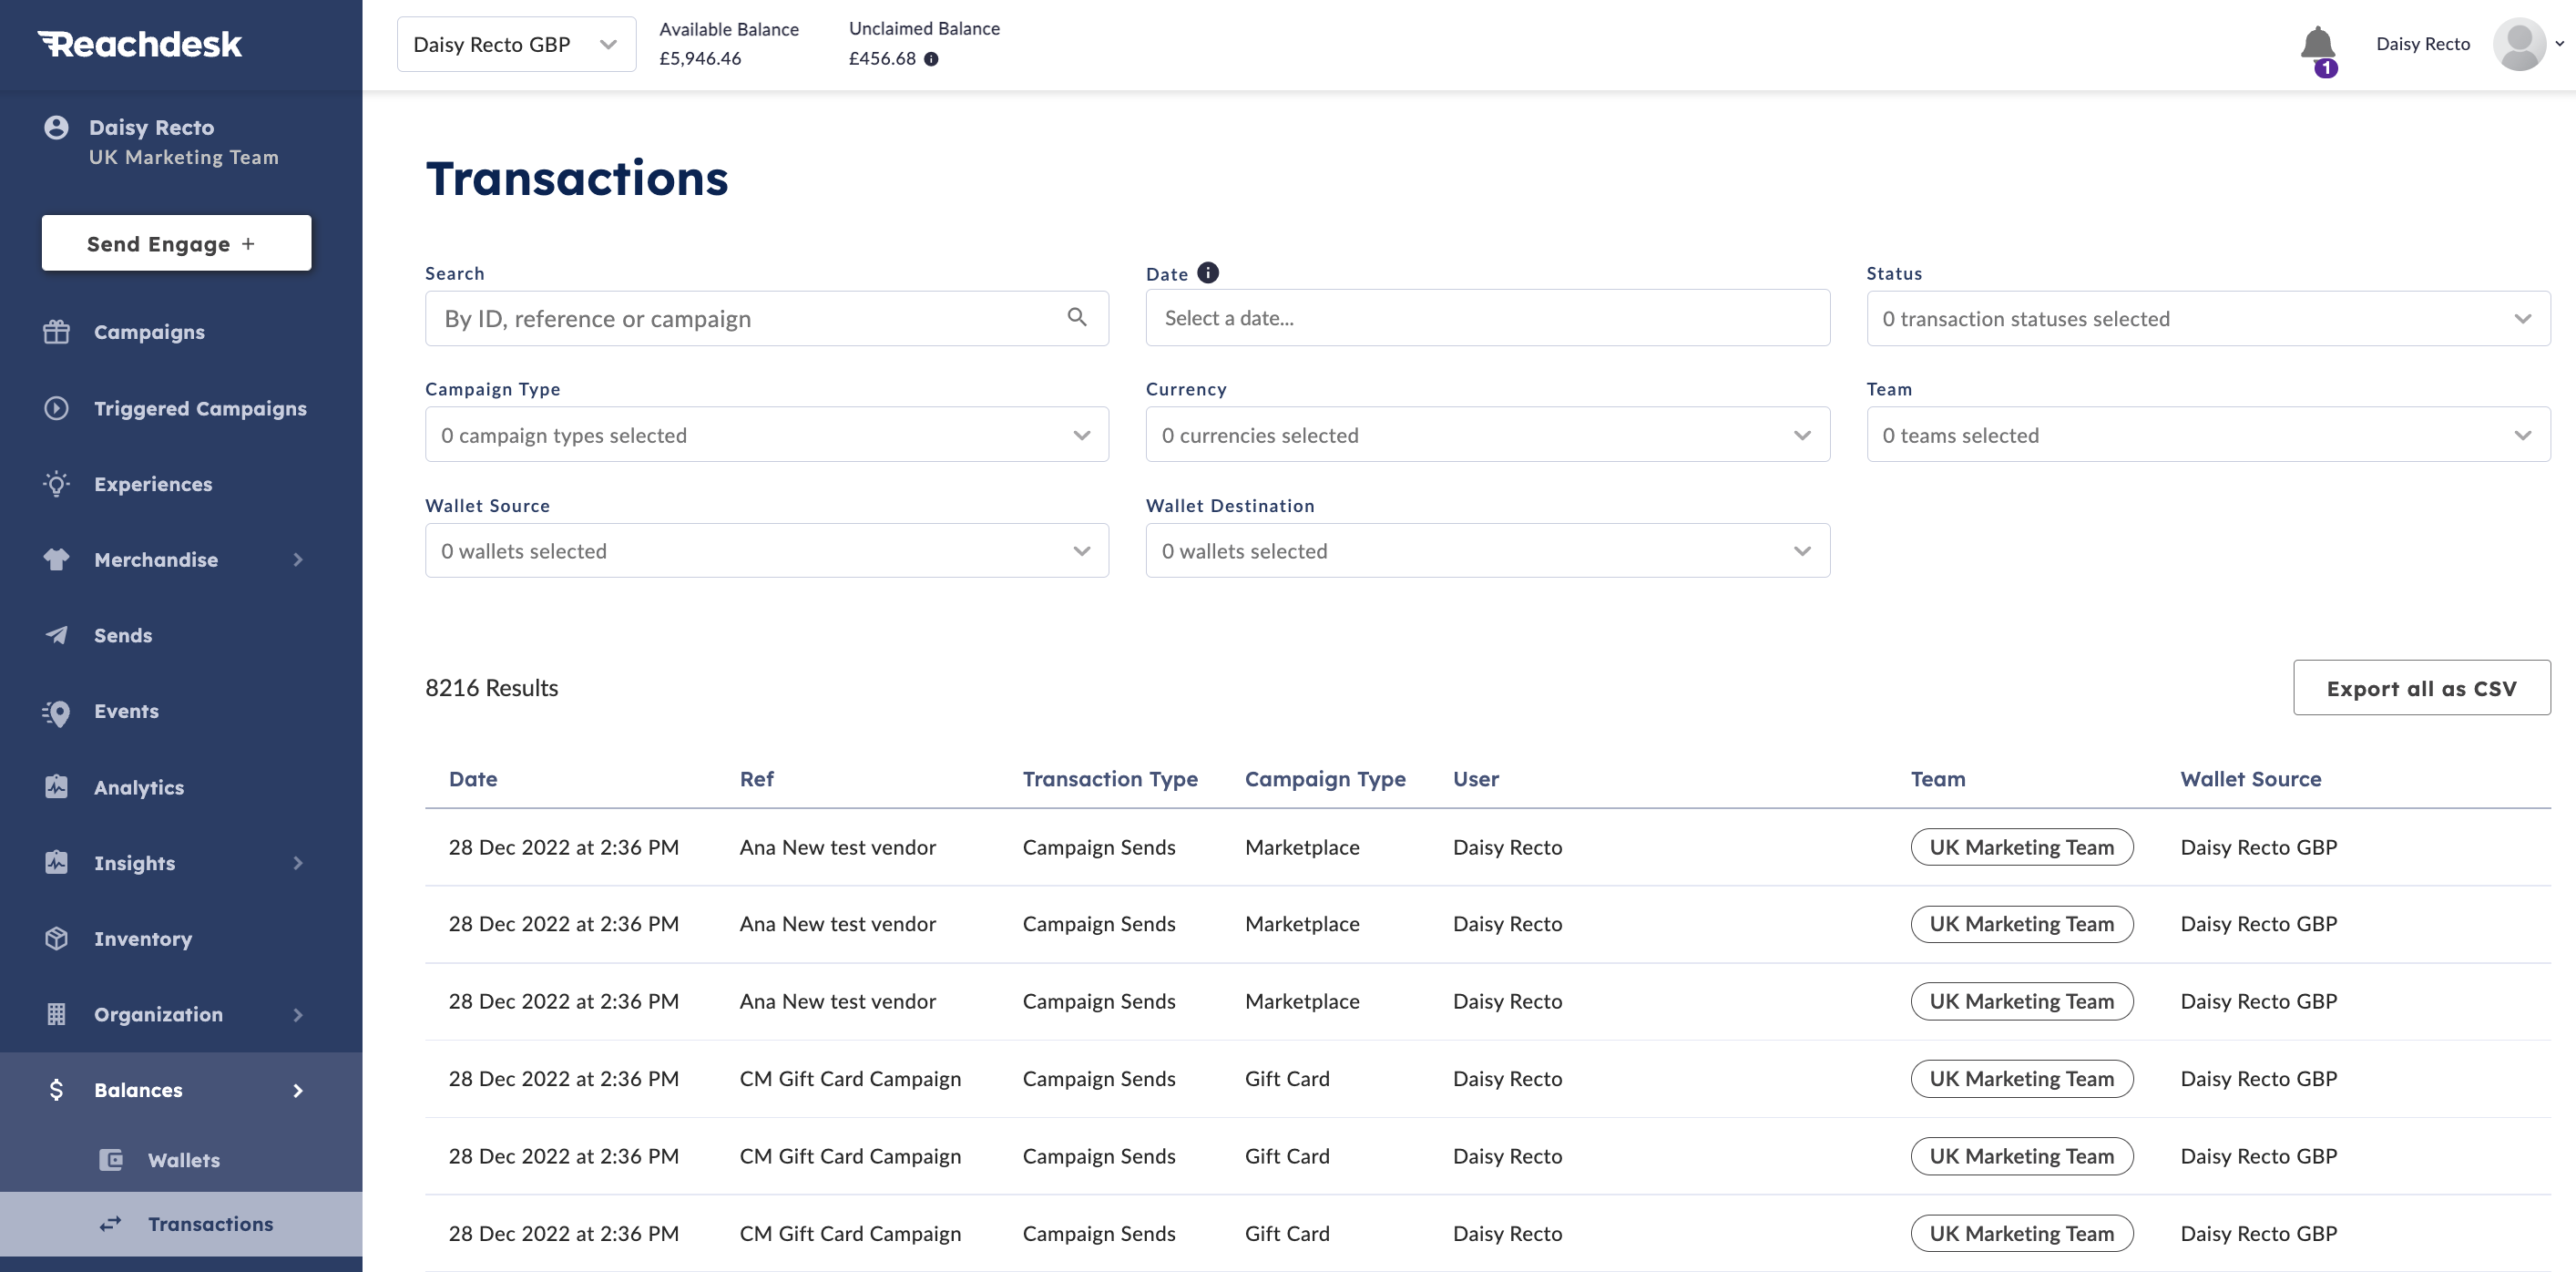This screenshot has height=1272, width=2576.
Task: Click the Select a date field
Action: coord(1486,318)
